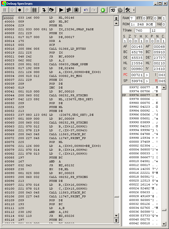Toggle the H half-carry flag box
Screen dimensions: 169x229
point(141,41)
